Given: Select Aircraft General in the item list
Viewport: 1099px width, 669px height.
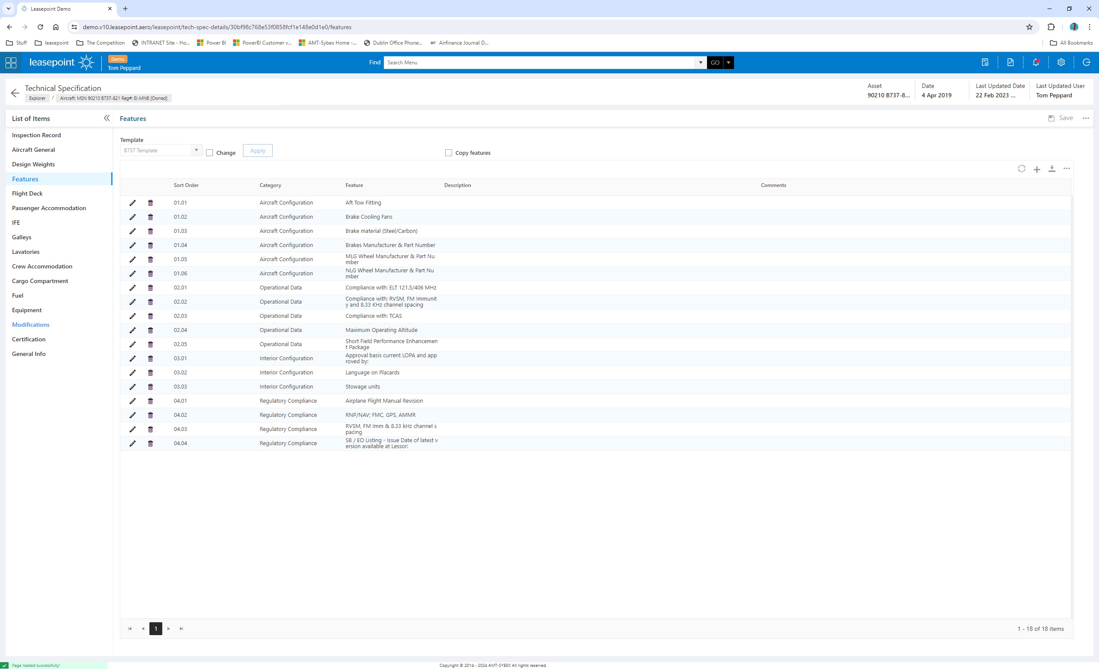Looking at the screenshot, I should (x=33, y=150).
